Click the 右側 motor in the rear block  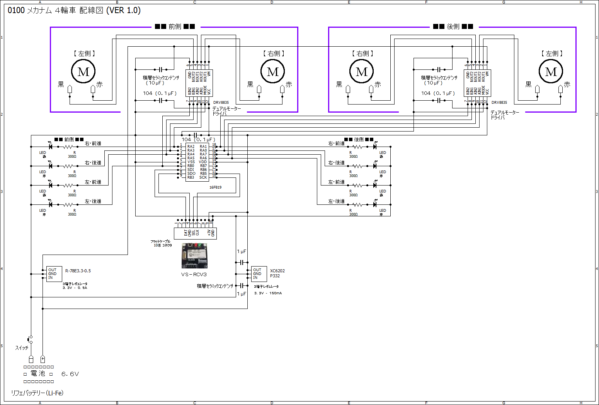coord(362,72)
